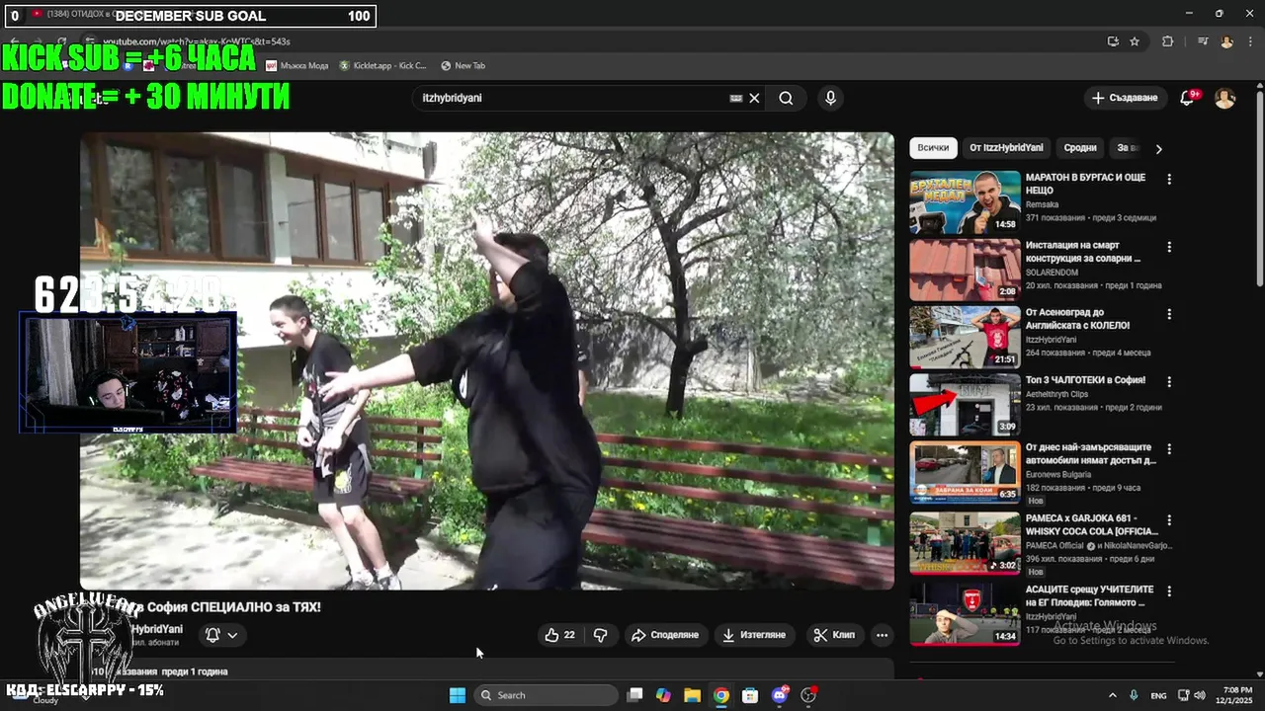
Task: Select the Сродни filter chip
Action: coord(1080,148)
